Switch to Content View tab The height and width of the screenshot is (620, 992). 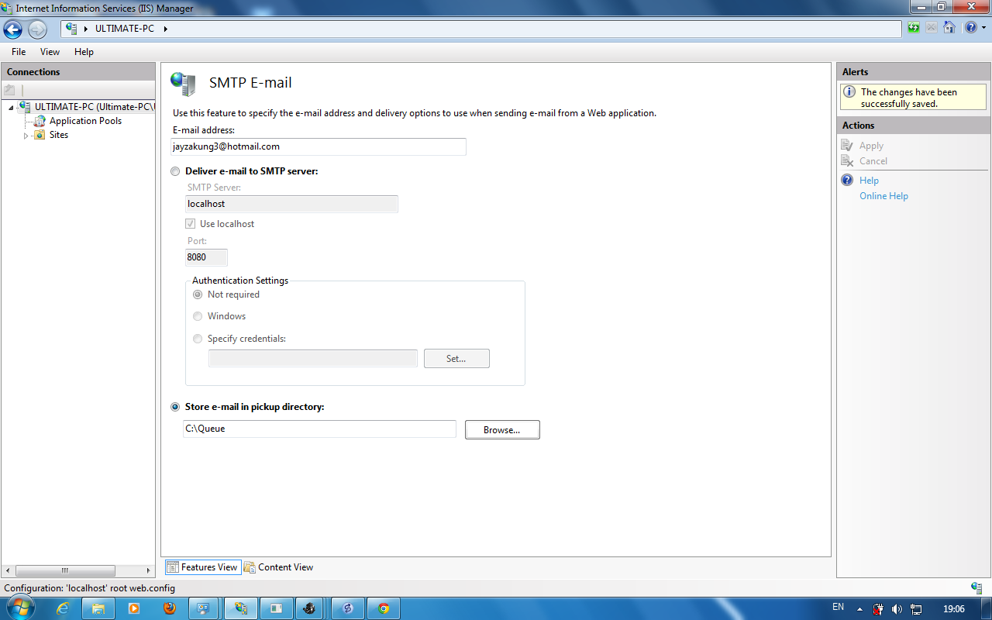278,567
